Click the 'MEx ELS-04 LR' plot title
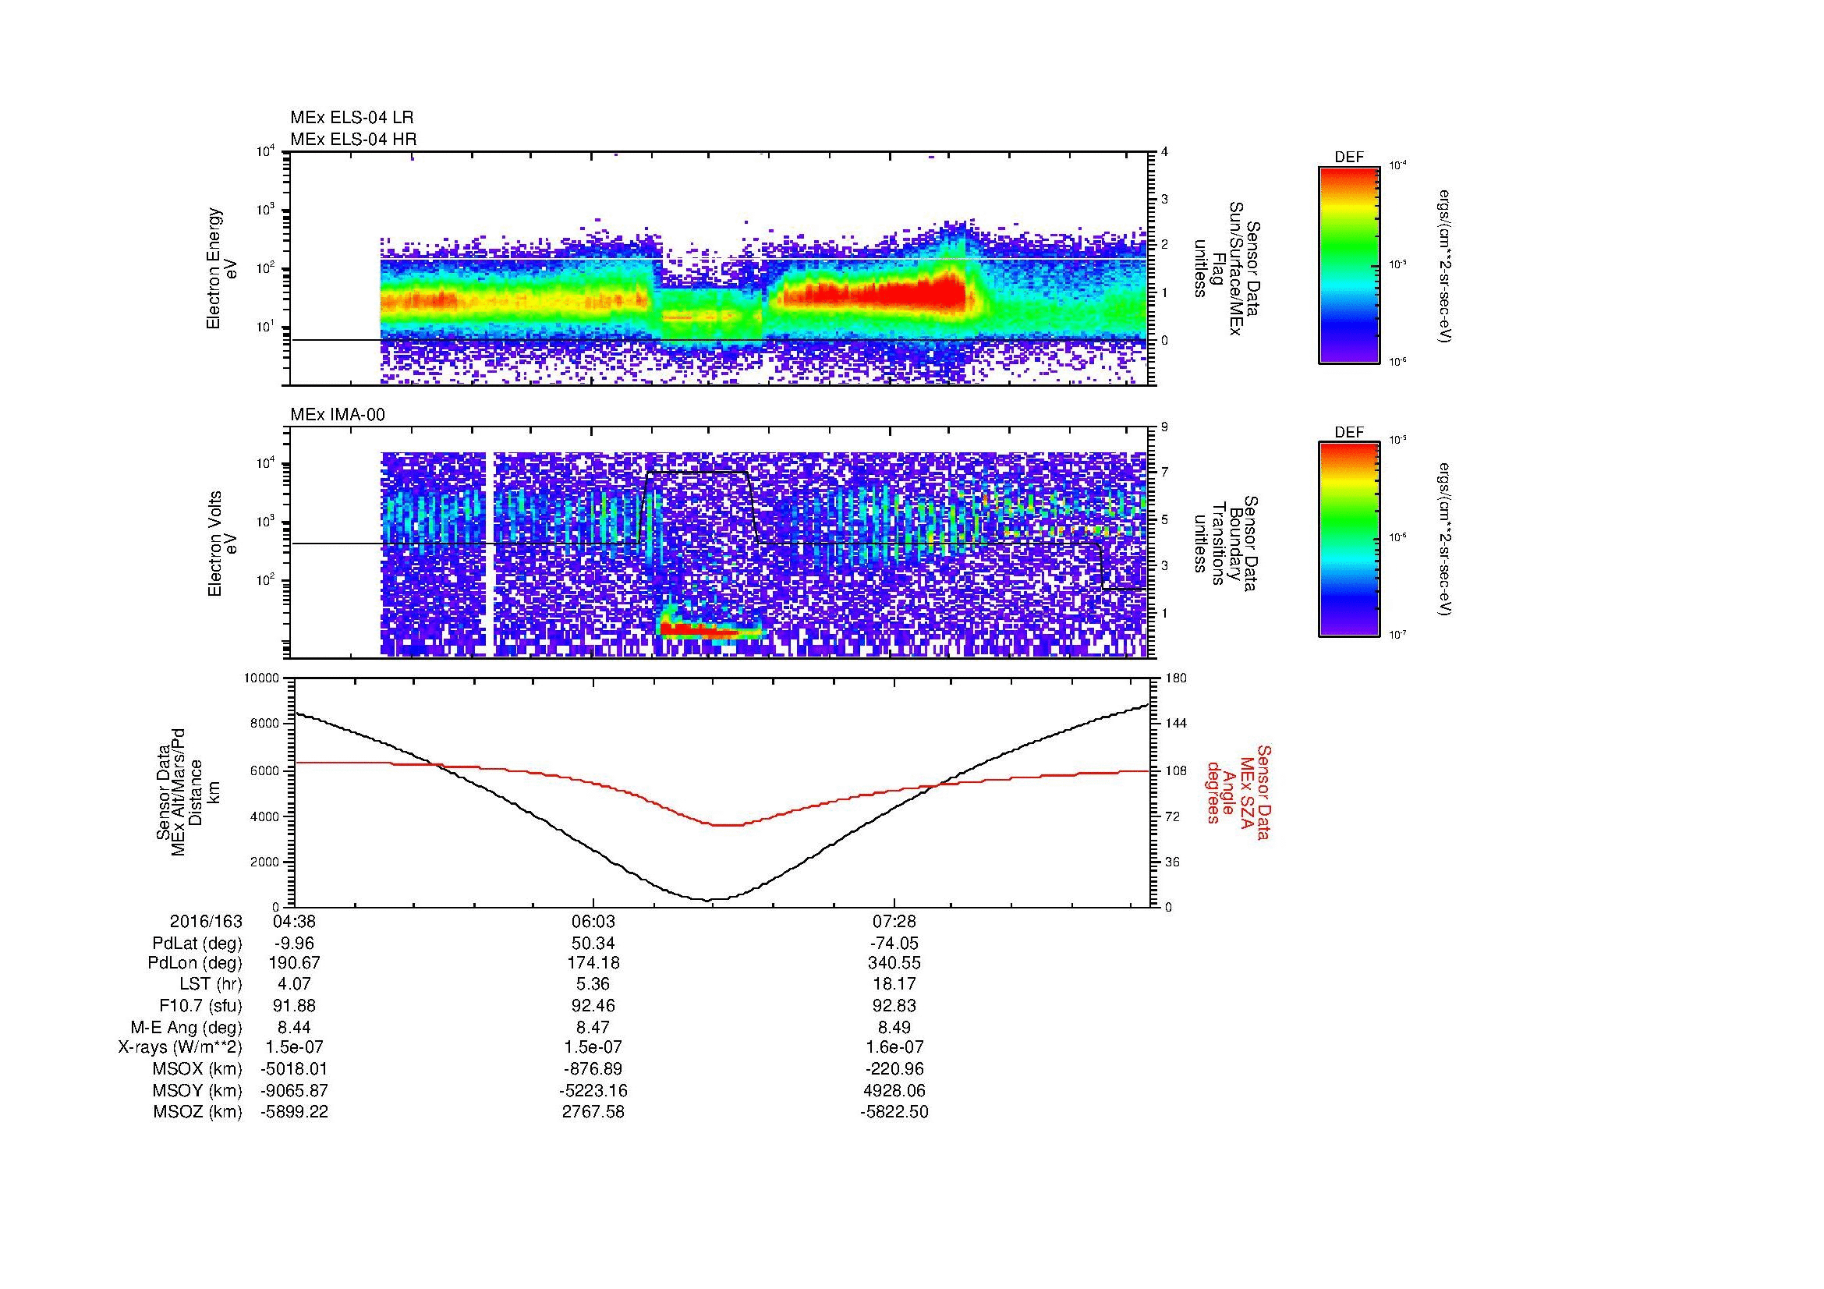 (352, 118)
